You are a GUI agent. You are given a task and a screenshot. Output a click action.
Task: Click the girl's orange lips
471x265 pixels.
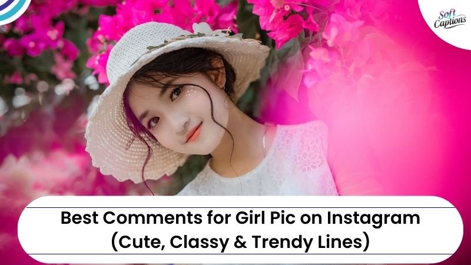pos(193,133)
